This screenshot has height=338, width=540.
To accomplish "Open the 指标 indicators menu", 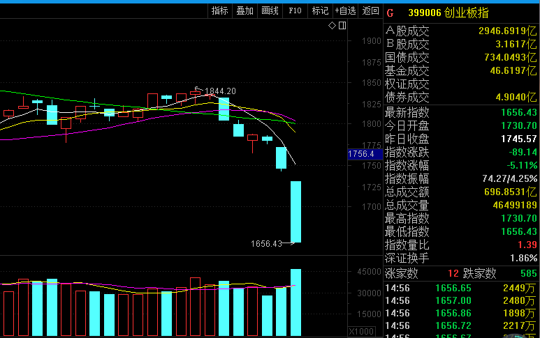I will pos(220,11).
